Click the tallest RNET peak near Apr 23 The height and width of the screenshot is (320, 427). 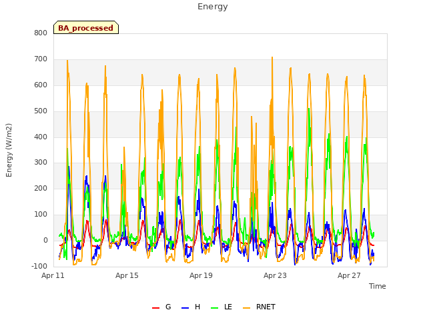point(272,57)
